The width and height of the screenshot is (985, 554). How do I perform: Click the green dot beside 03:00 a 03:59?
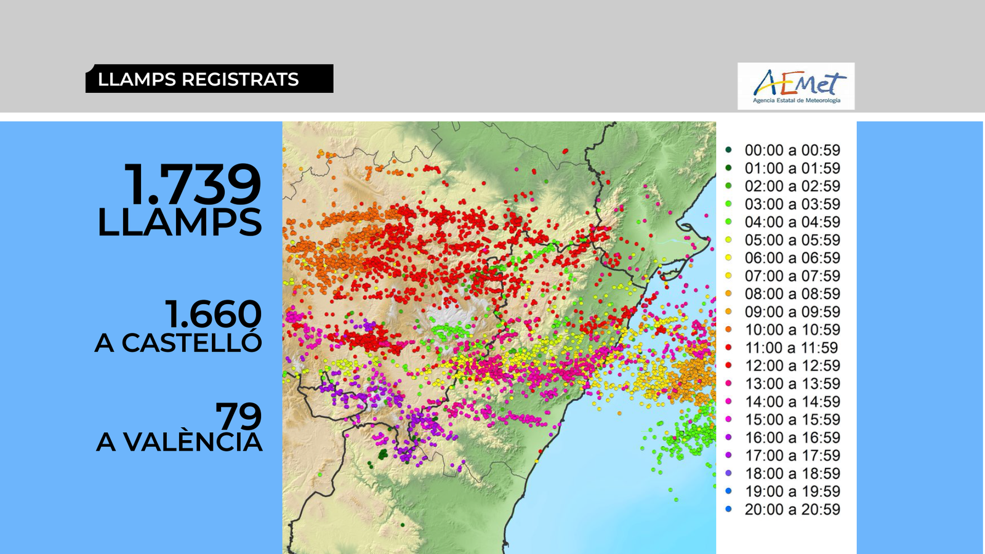click(x=728, y=204)
